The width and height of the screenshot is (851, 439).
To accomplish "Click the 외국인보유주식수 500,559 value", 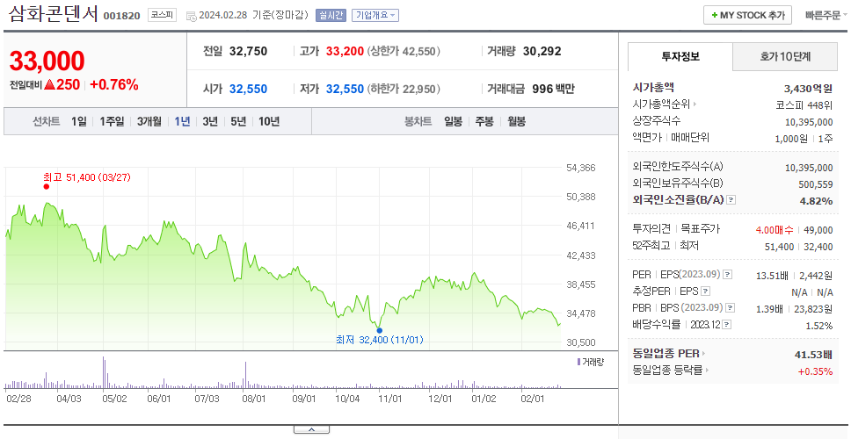I will (816, 184).
